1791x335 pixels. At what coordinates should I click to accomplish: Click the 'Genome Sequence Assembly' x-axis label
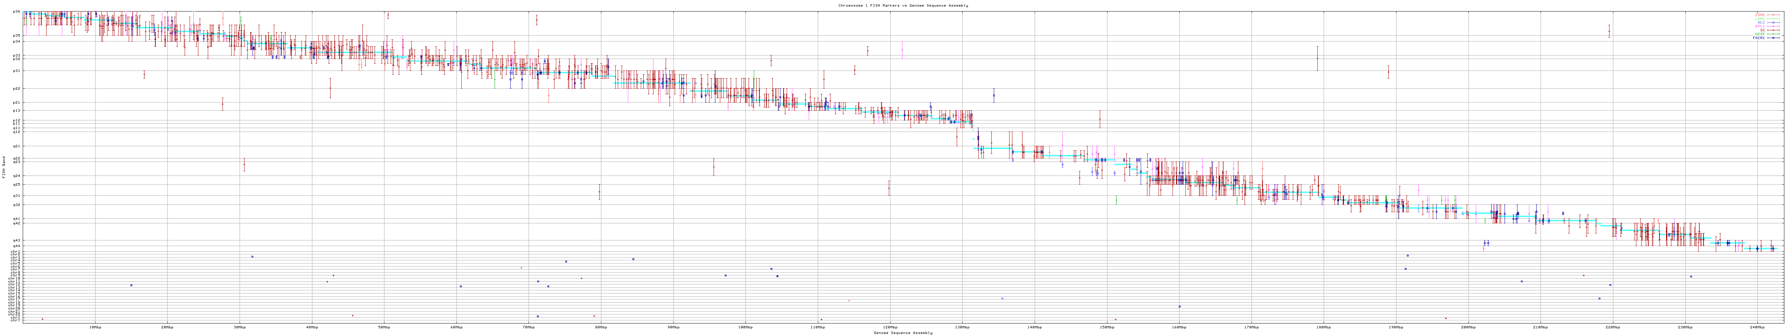pyautogui.click(x=902, y=333)
